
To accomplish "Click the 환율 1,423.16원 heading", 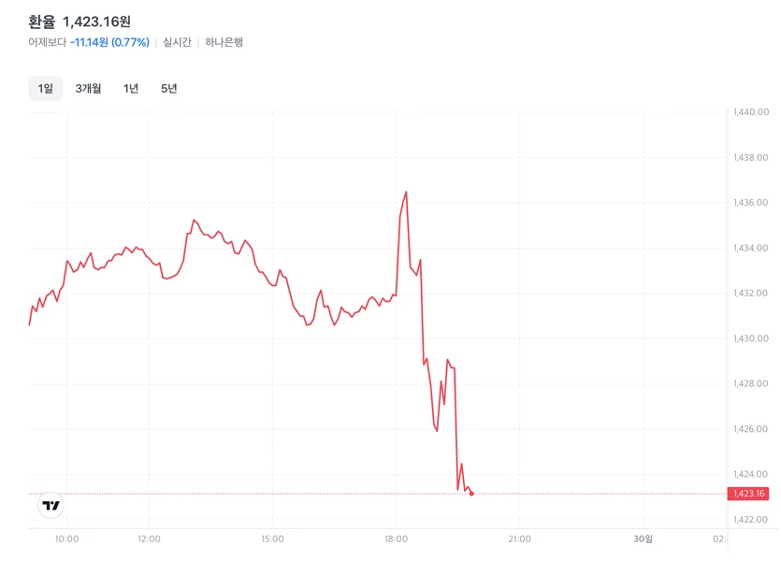I will (80, 22).
